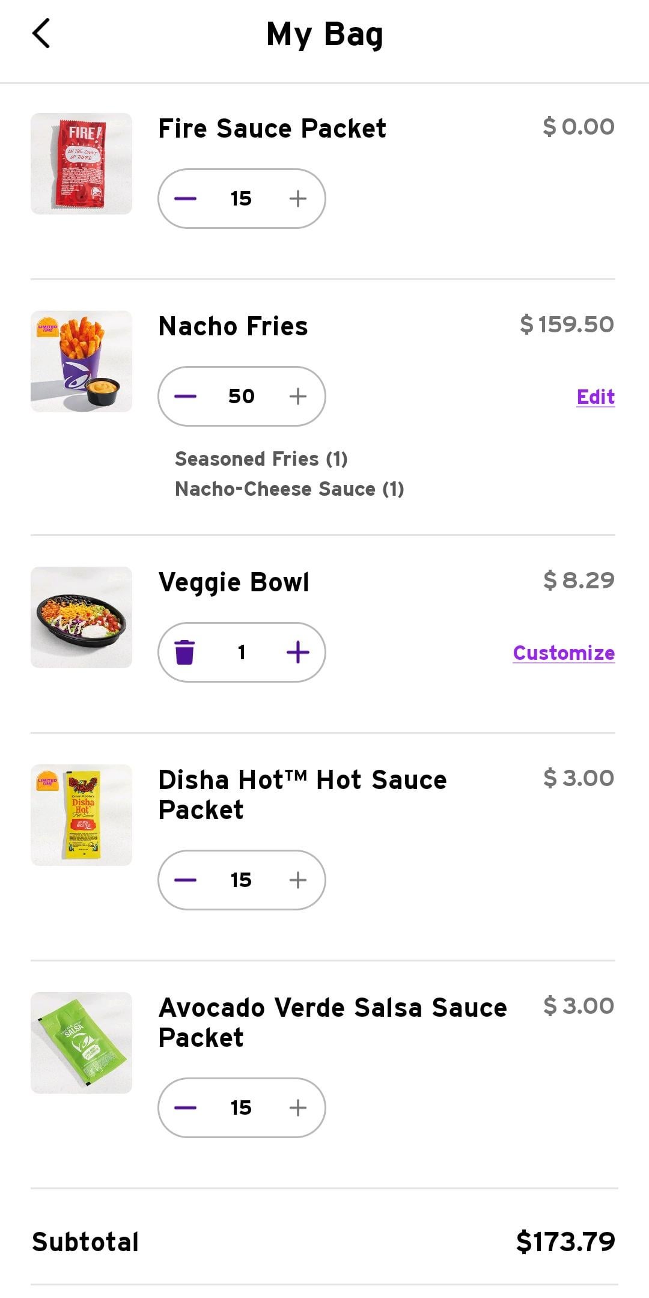Edit the Nacho Fries order
This screenshot has width=649, height=1298.
coord(596,397)
